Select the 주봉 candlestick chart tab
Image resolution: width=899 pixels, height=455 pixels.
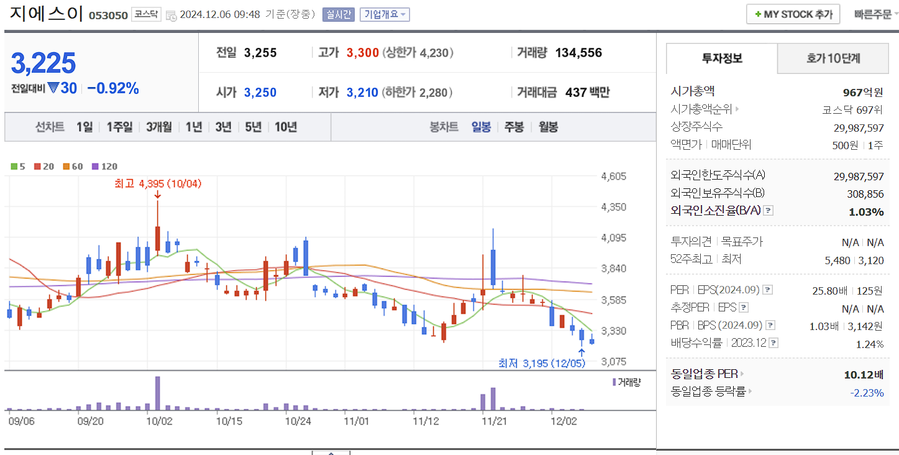click(x=514, y=127)
